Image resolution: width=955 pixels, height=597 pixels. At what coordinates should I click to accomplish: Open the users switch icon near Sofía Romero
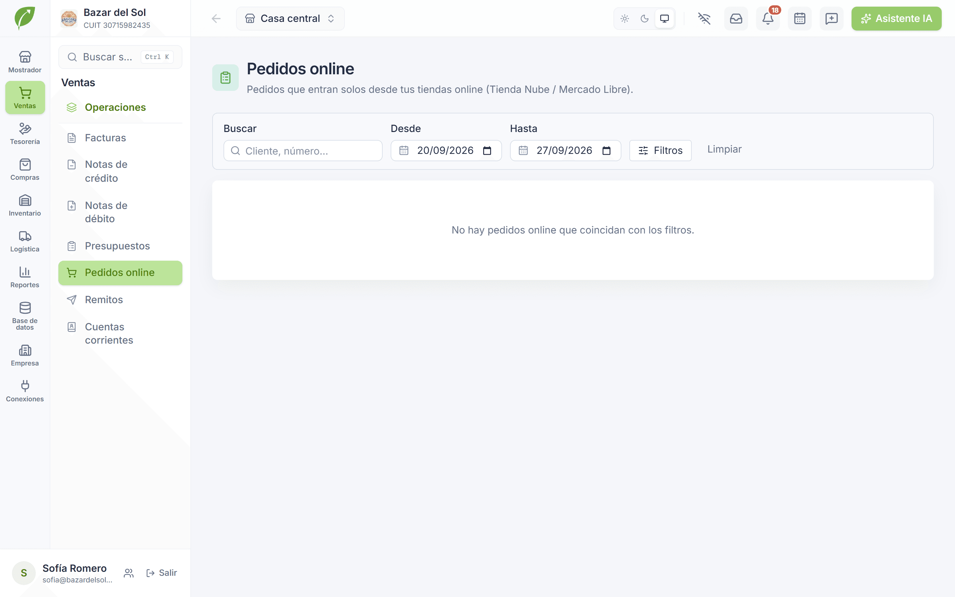(x=129, y=573)
